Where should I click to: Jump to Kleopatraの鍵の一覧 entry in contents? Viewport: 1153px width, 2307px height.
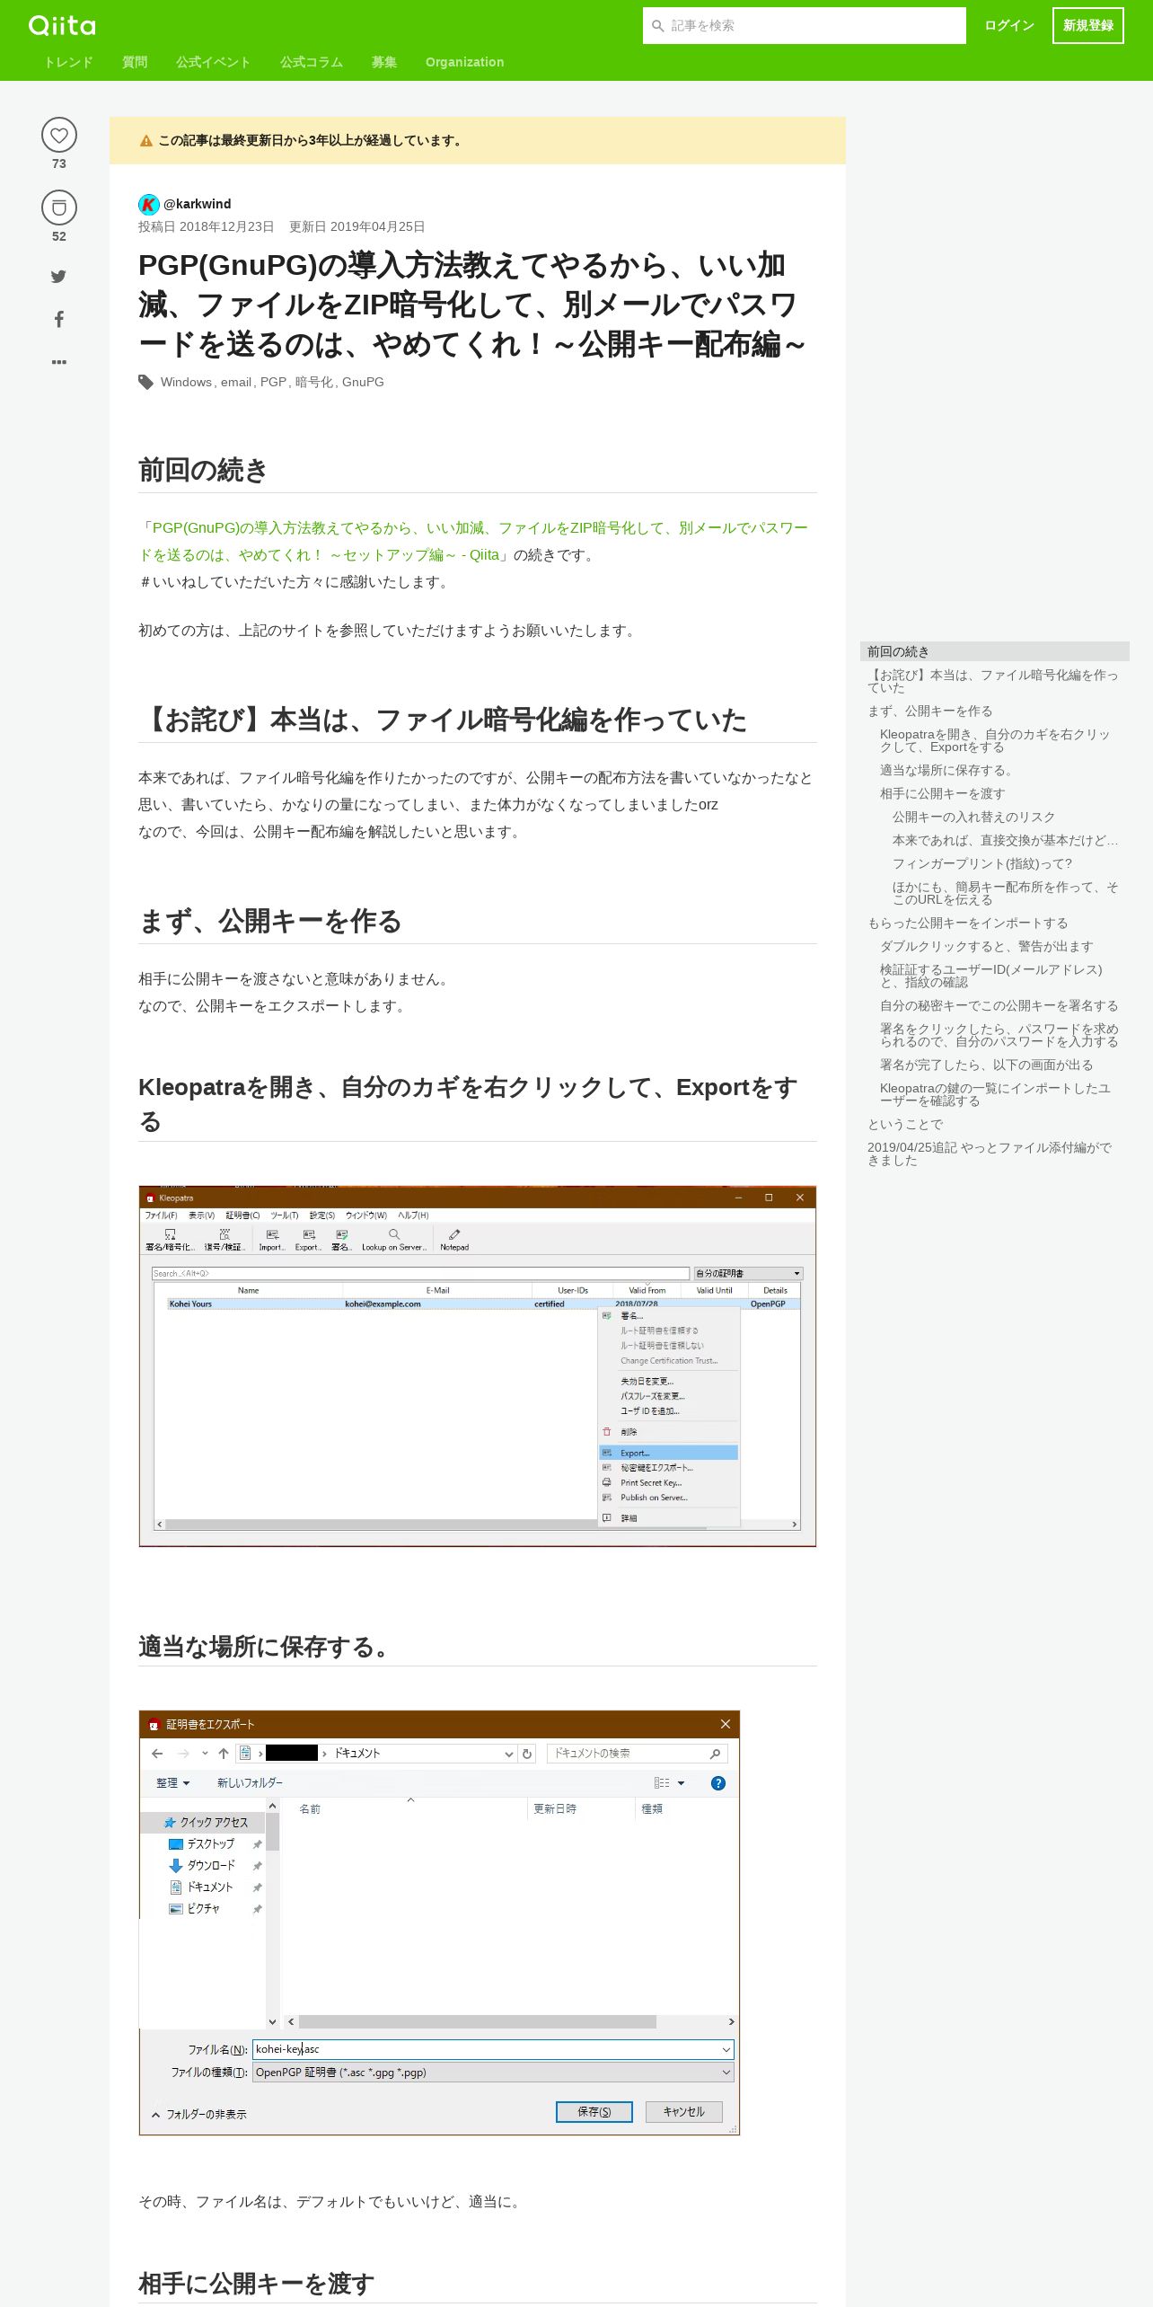(x=995, y=1094)
